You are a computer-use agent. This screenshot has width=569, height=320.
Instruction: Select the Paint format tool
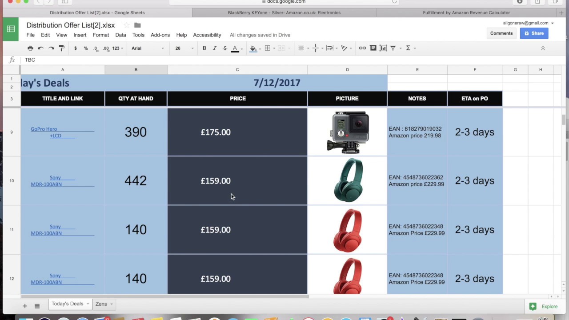pyautogui.click(x=62, y=48)
